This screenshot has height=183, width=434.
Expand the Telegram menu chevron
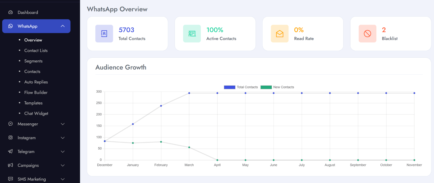coord(63,152)
